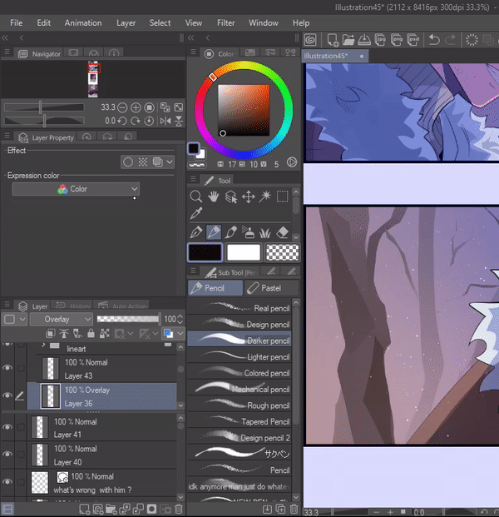Open the Expression color dropdown
The image size is (499, 517).
coord(75,189)
